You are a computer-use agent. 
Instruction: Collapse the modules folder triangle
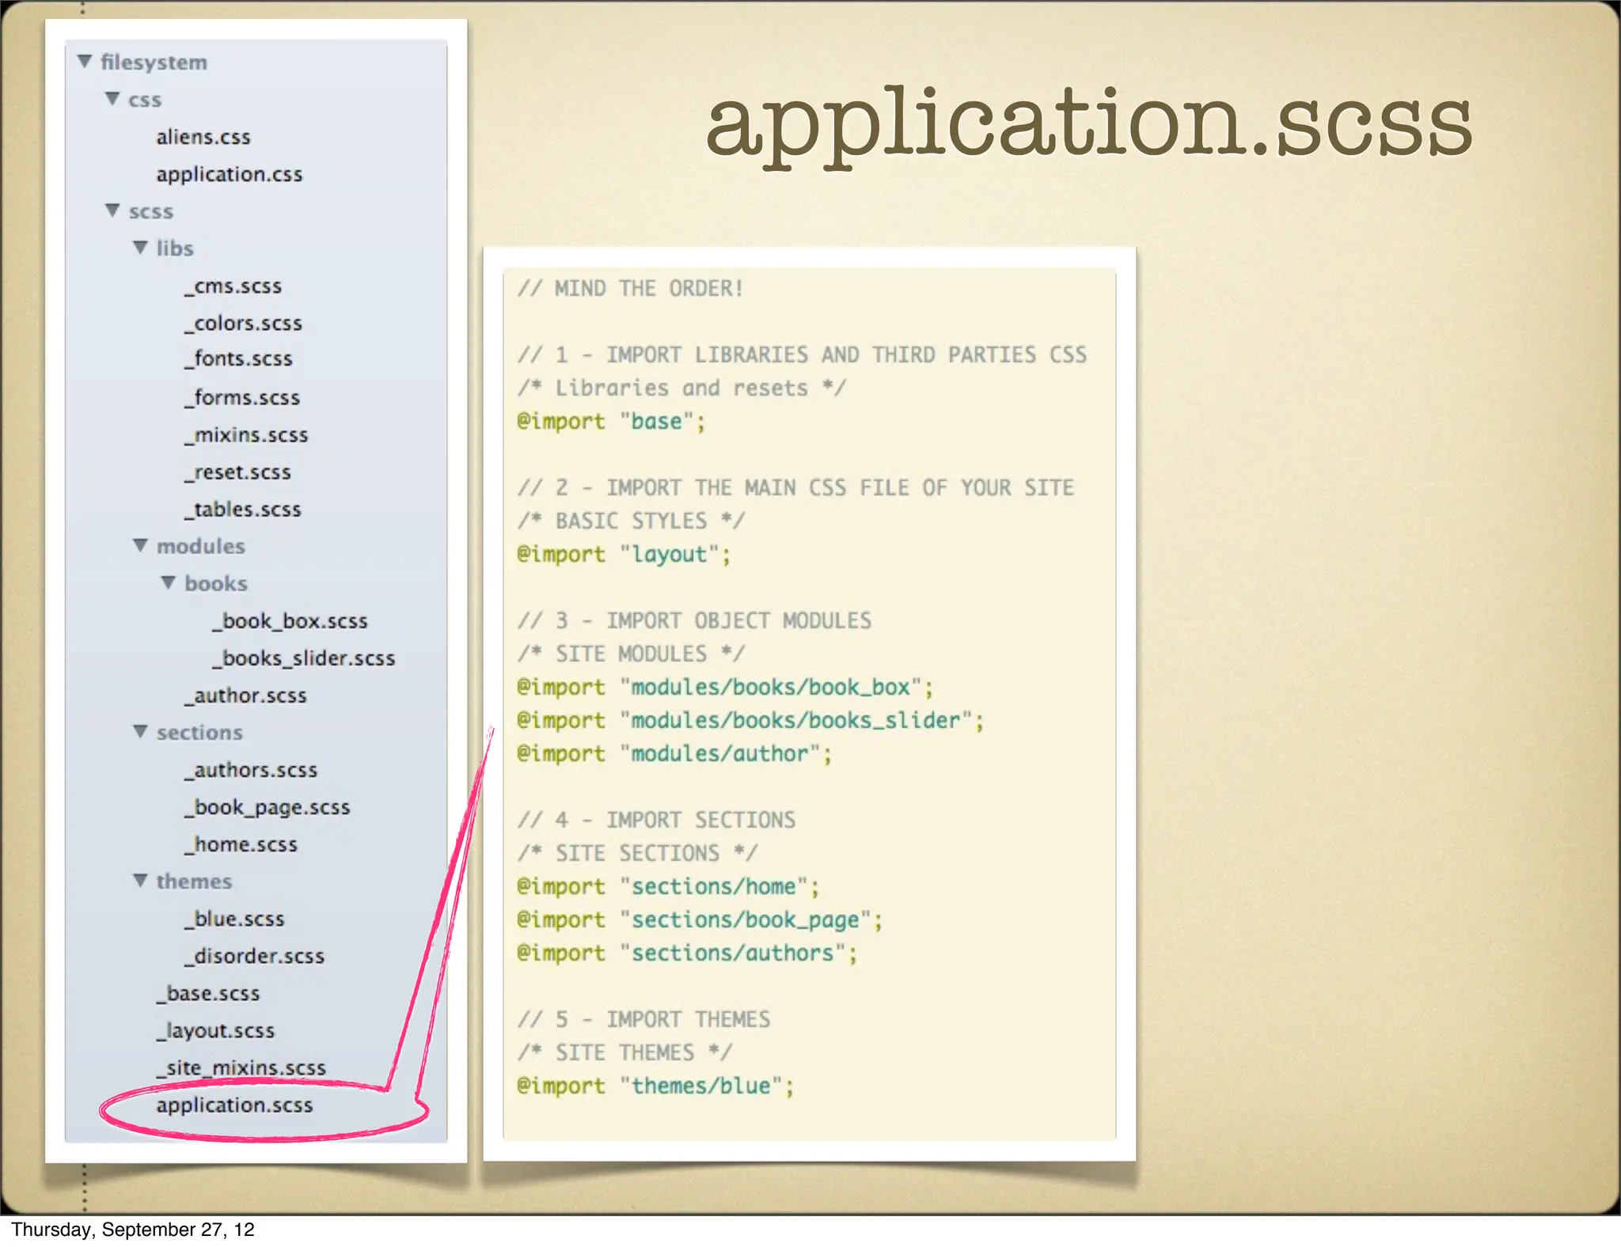[140, 545]
